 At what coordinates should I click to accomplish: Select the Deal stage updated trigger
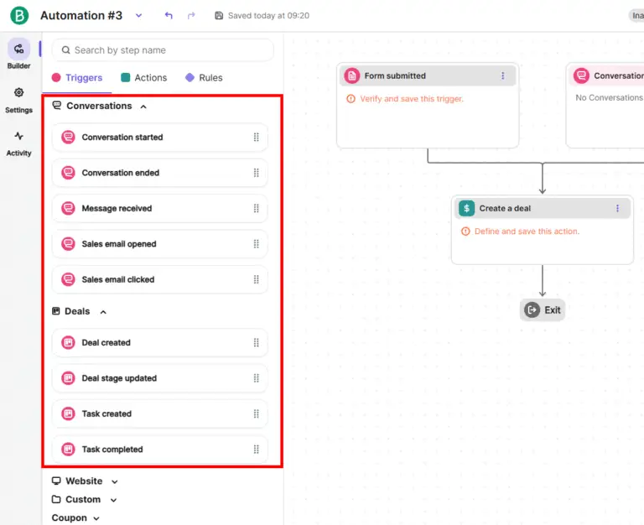coord(119,378)
